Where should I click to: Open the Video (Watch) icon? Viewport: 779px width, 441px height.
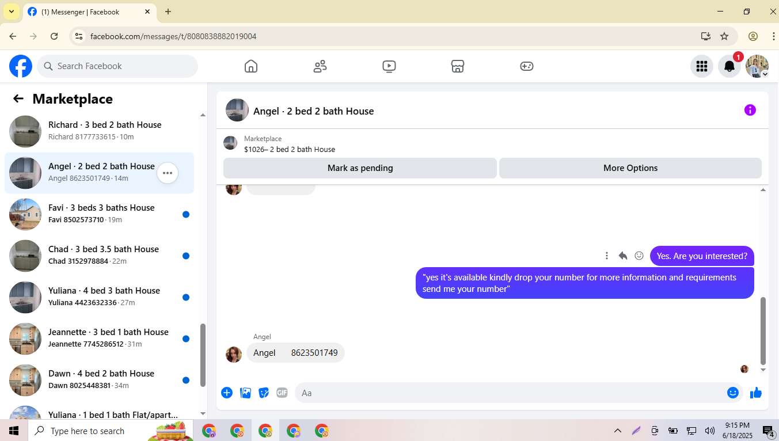click(x=389, y=66)
